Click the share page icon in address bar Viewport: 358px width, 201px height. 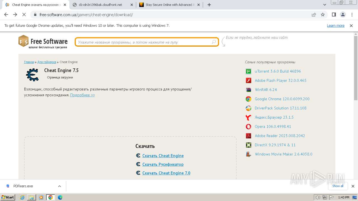tap(314, 15)
